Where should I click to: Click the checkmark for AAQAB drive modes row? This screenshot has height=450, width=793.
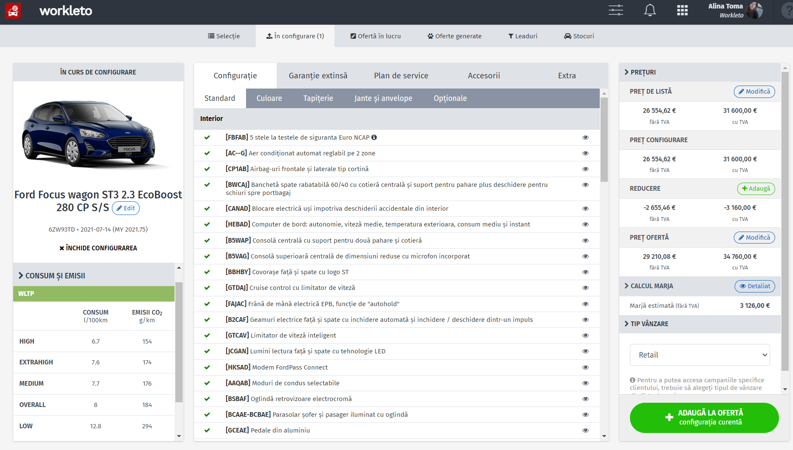(x=207, y=383)
